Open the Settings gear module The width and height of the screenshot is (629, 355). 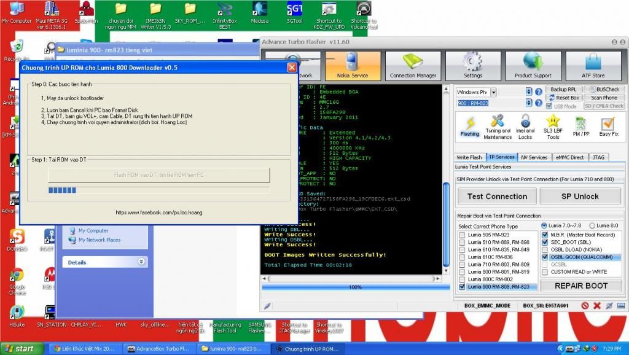pyautogui.click(x=473, y=66)
